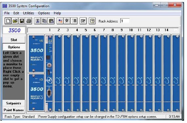Print configuration using printer icon
Viewport: 187px width, 123px height.
pyautogui.click(x=28, y=21)
